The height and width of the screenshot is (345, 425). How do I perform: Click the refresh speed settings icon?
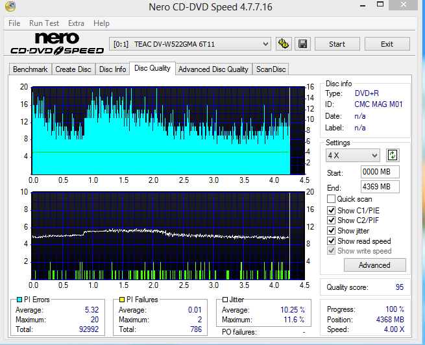point(393,156)
